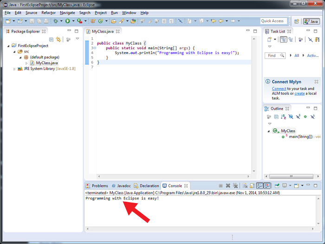Image resolution: width=325 pixels, height=244 pixels.
Task: Run the program with green play icon
Action: point(68,21)
